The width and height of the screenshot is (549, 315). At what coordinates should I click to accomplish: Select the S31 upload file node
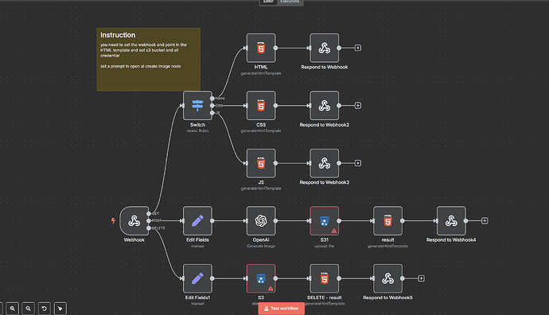pyautogui.click(x=324, y=220)
